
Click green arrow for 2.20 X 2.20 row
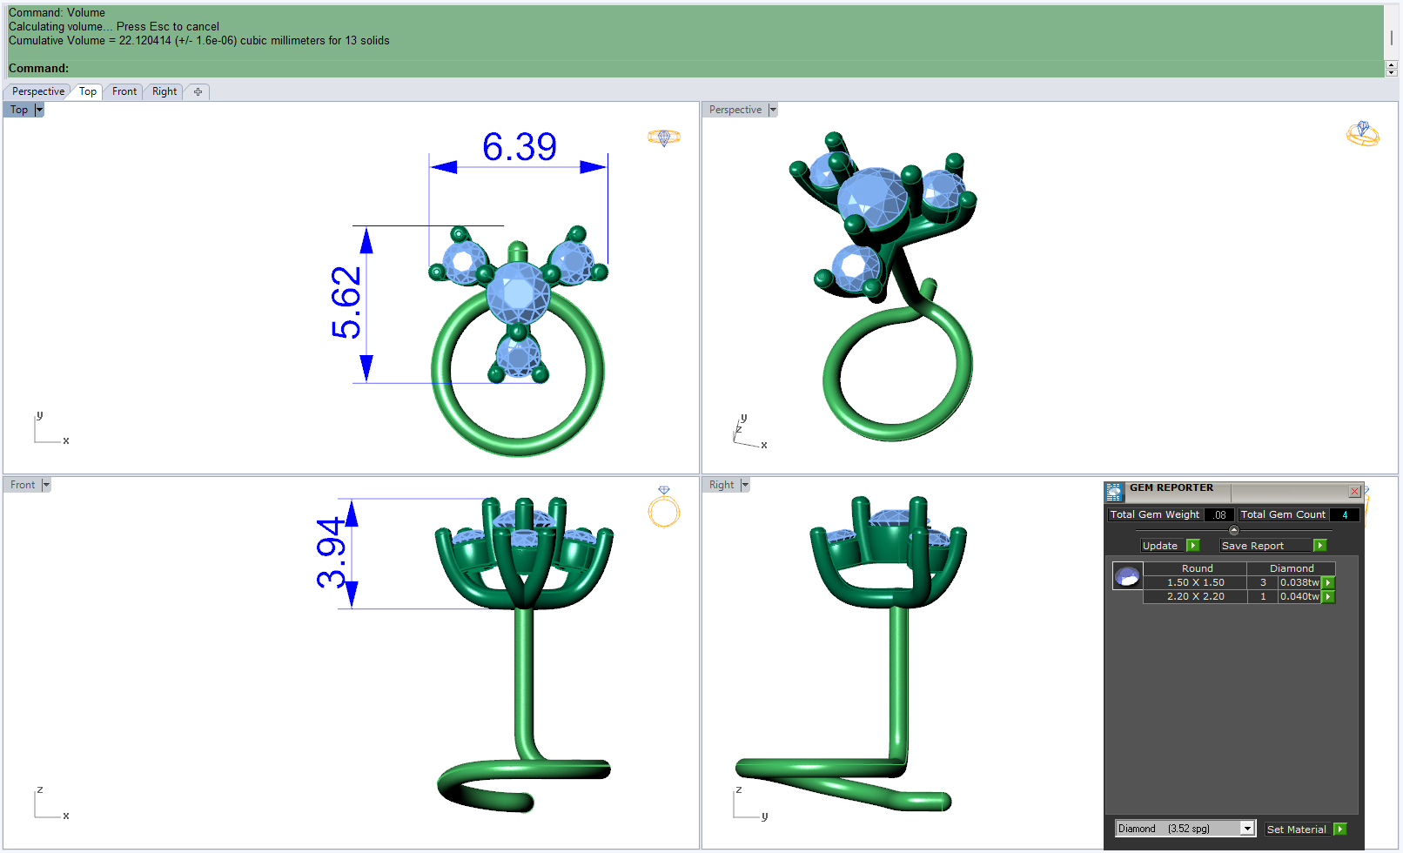[1328, 596]
